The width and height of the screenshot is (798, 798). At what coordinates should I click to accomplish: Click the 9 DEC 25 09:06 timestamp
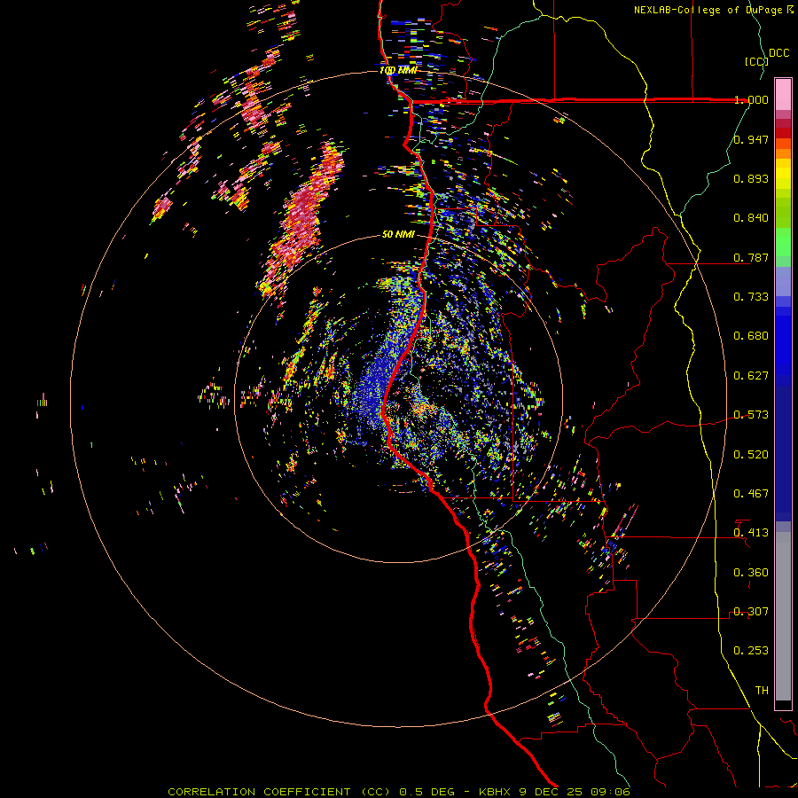point(575,792)
